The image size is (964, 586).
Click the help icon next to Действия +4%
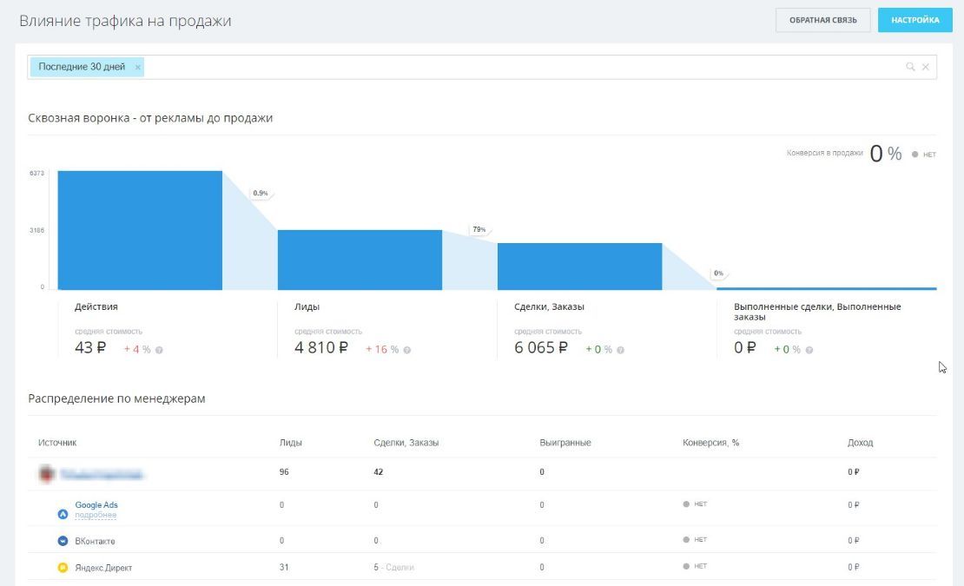click(159, 350)
